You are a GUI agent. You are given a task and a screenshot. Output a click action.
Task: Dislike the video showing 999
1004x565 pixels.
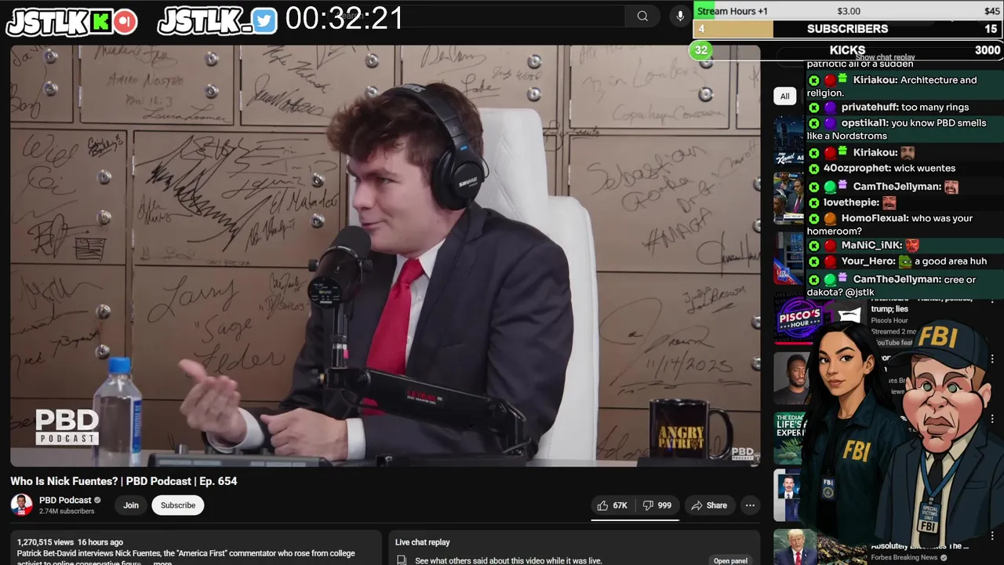[657, 505]
